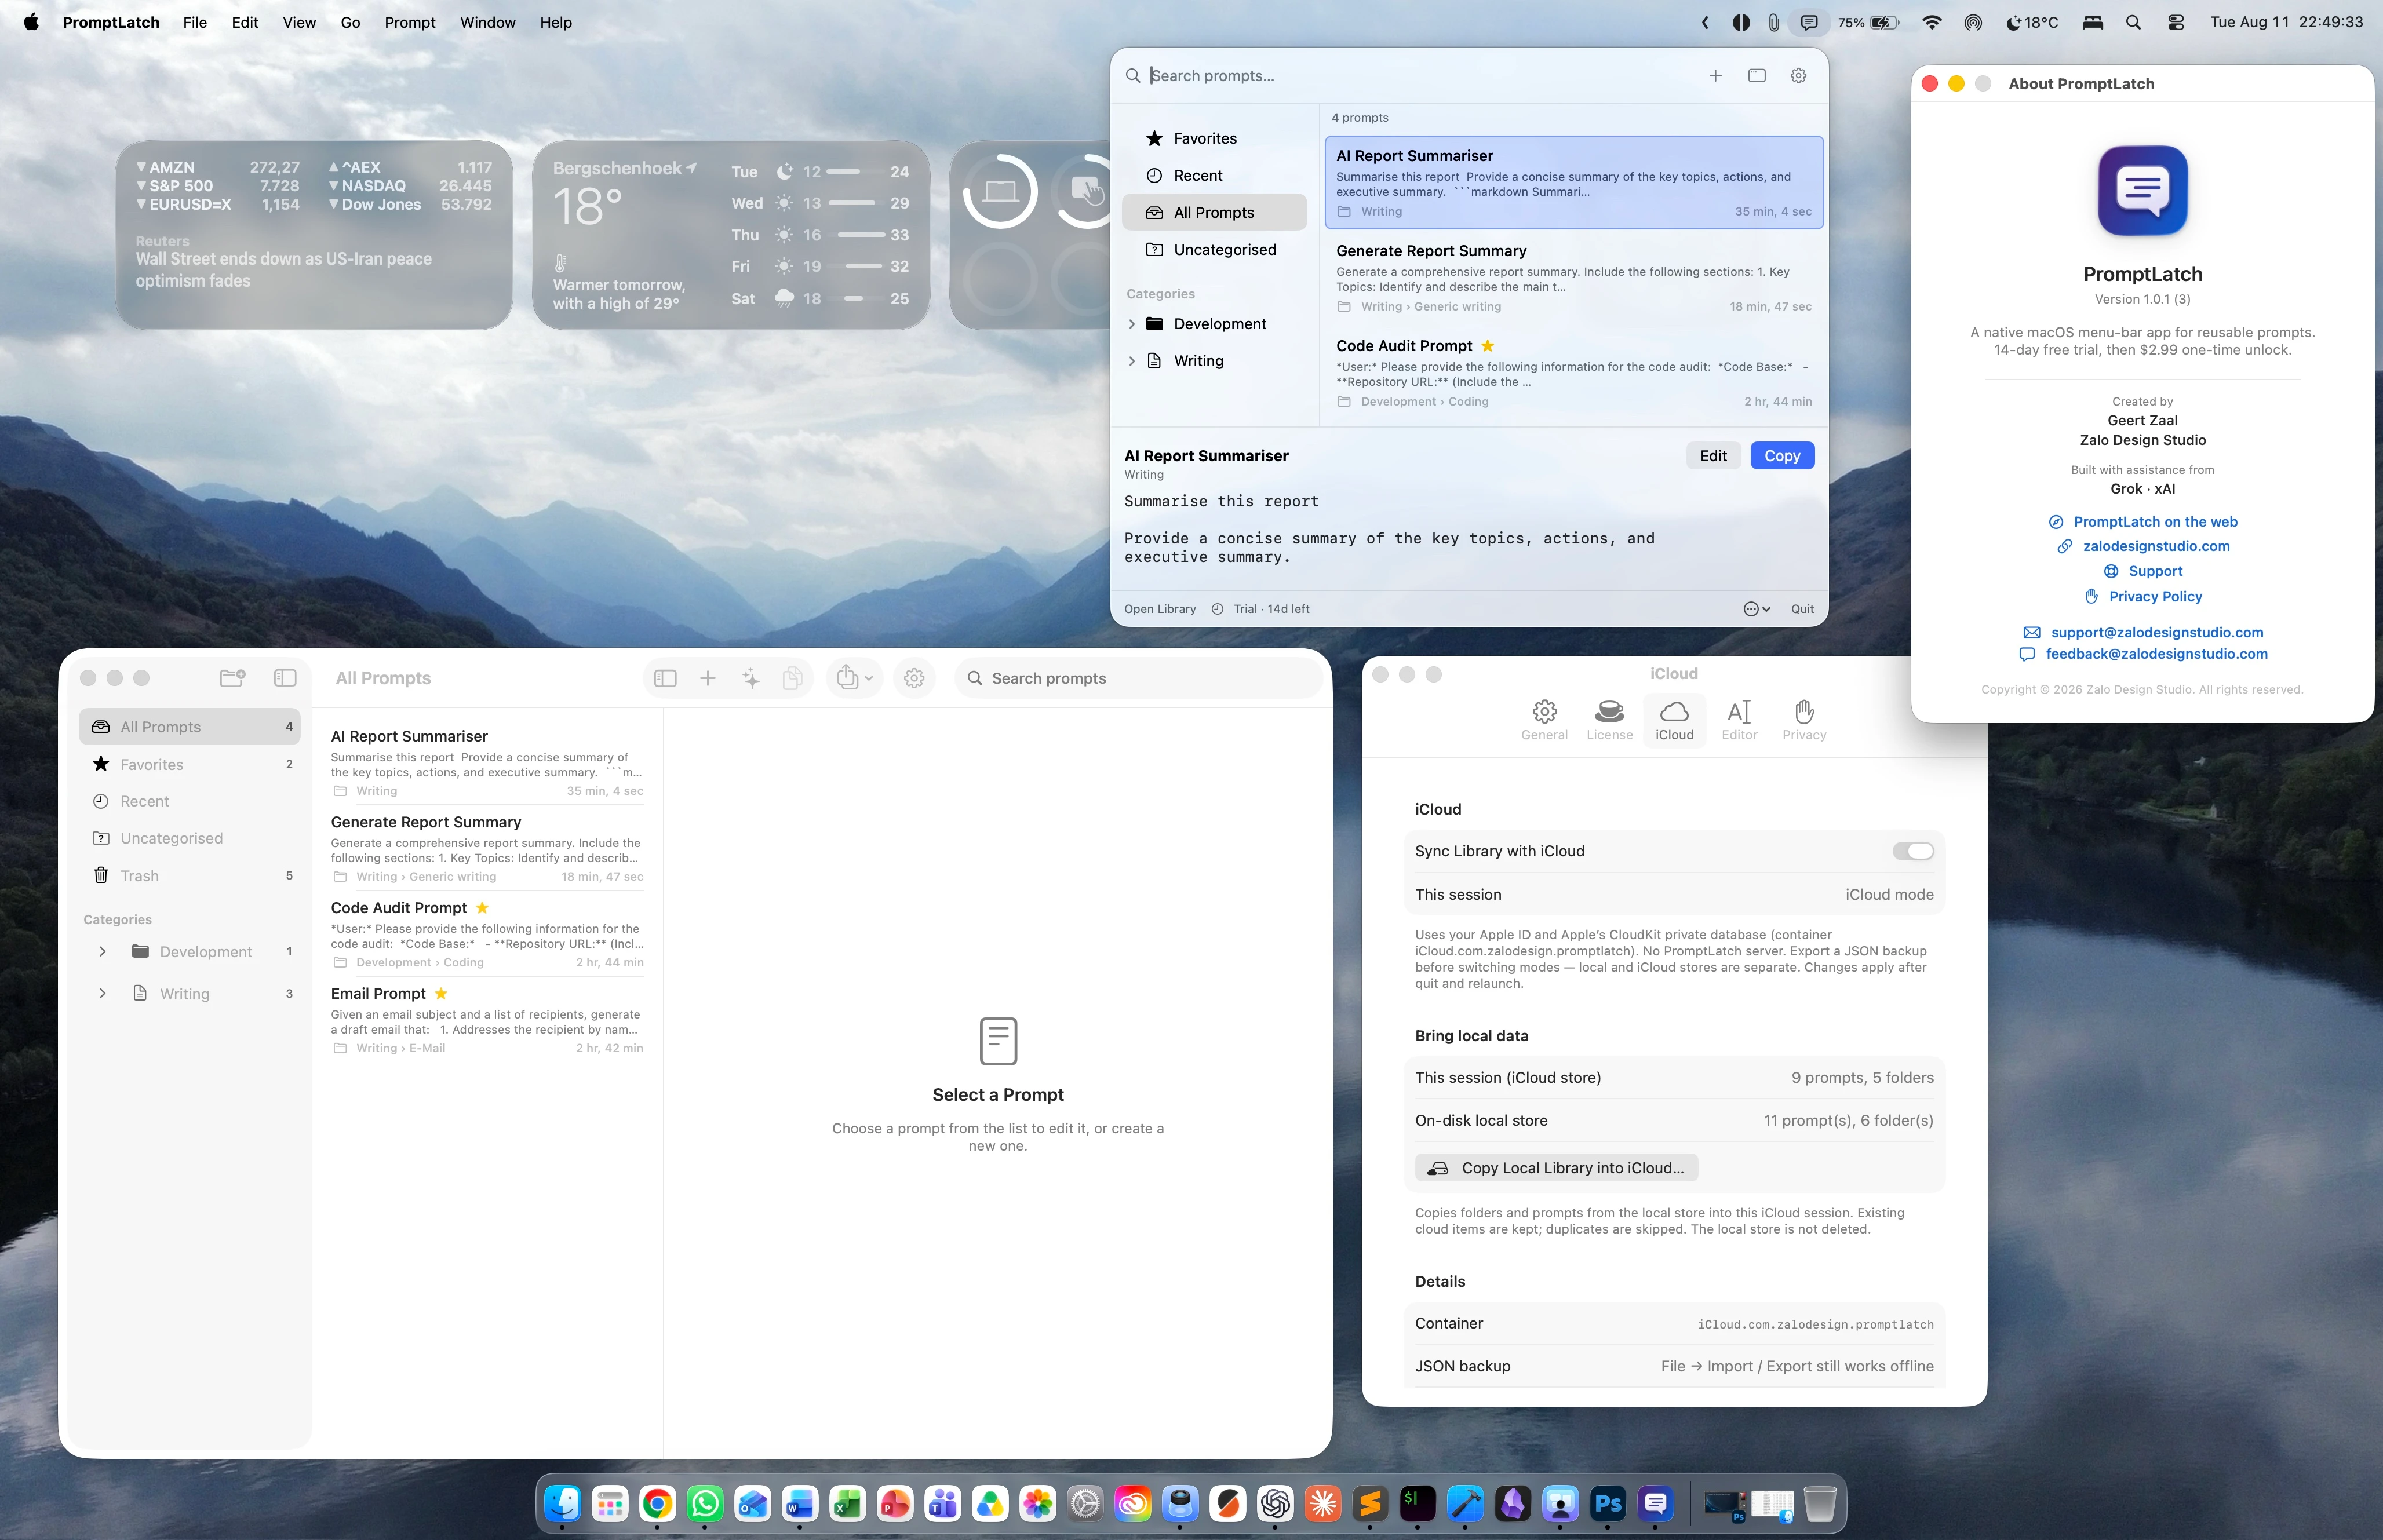Select Code Audit Prompt in the popover list
The image size is (2383, 1540).
[x=1574, y=373]
